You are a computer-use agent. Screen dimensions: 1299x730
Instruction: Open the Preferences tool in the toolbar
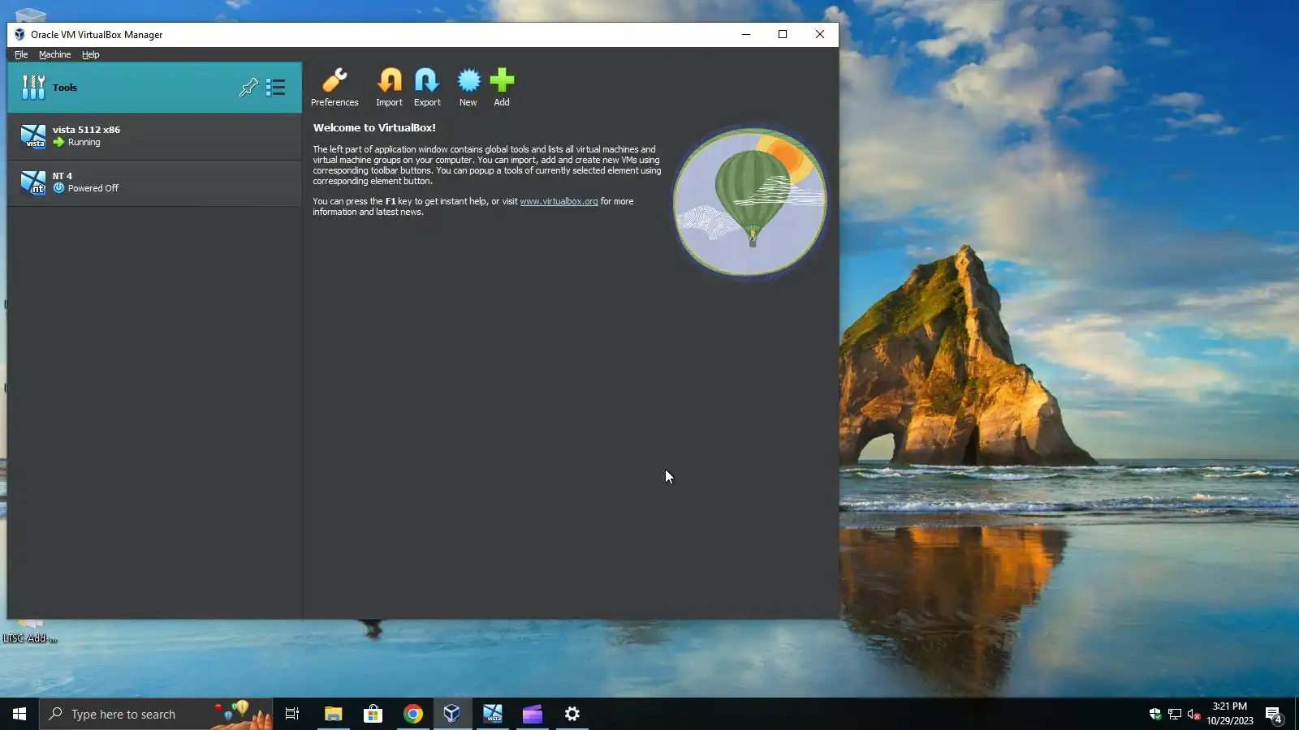click(x=334, y=87)
